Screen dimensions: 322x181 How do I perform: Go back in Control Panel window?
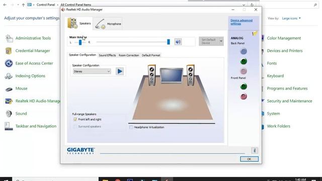pyautogui.click(x=5, y=5)
